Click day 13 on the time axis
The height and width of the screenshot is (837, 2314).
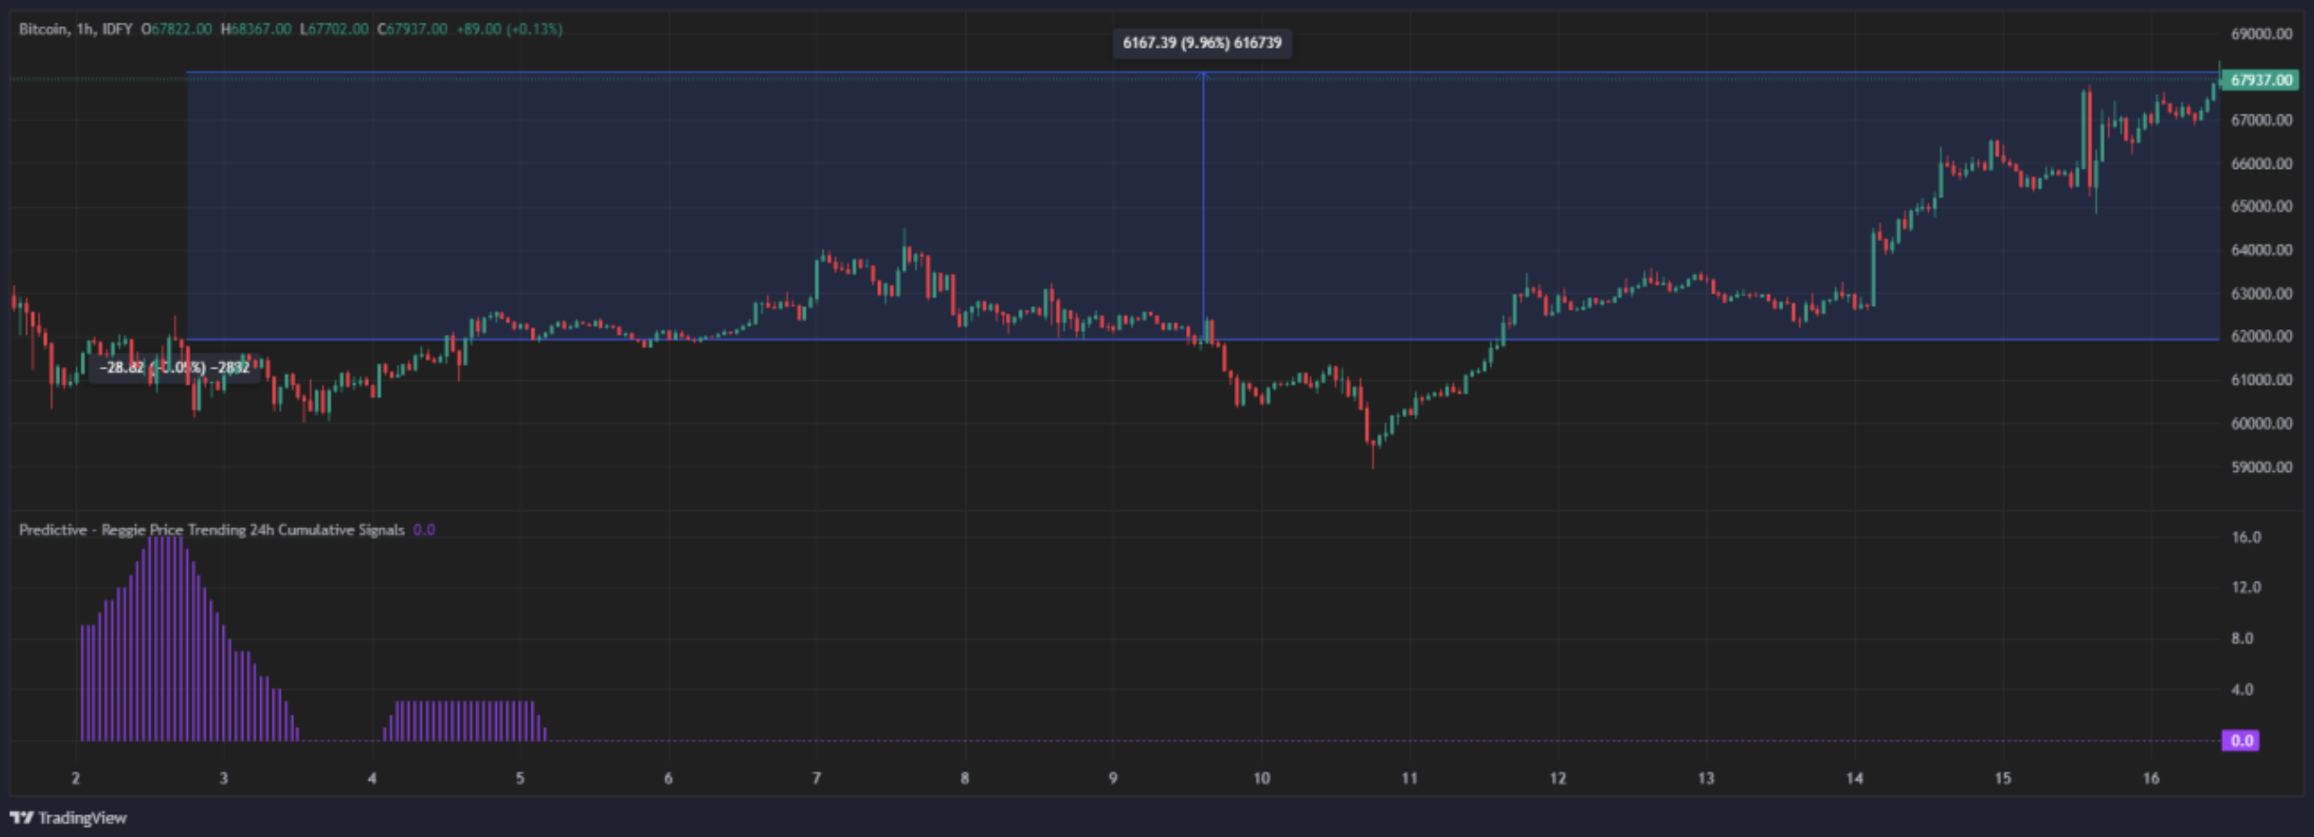1706,778
